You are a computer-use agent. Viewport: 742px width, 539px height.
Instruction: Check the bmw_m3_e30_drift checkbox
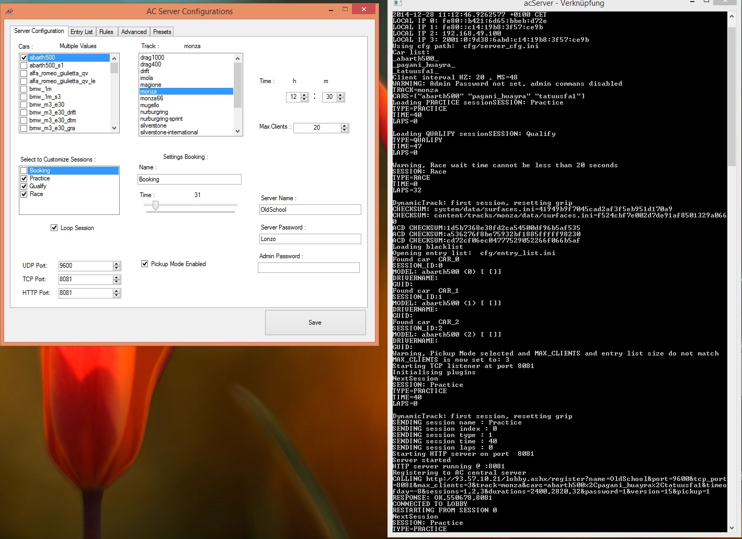(x=24, y=112)
